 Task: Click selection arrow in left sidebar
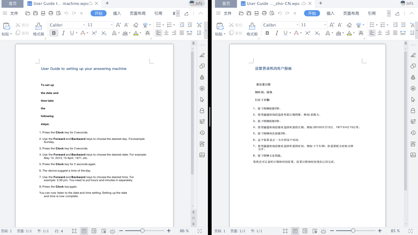click(x=202, y=99)
